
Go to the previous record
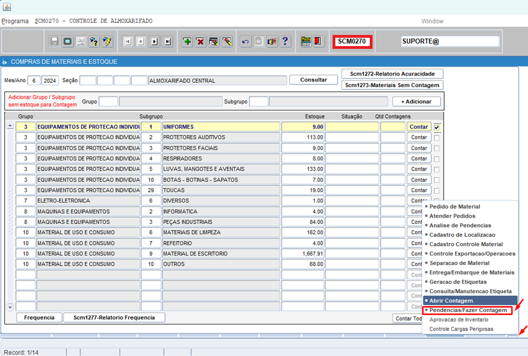point(141,42)
